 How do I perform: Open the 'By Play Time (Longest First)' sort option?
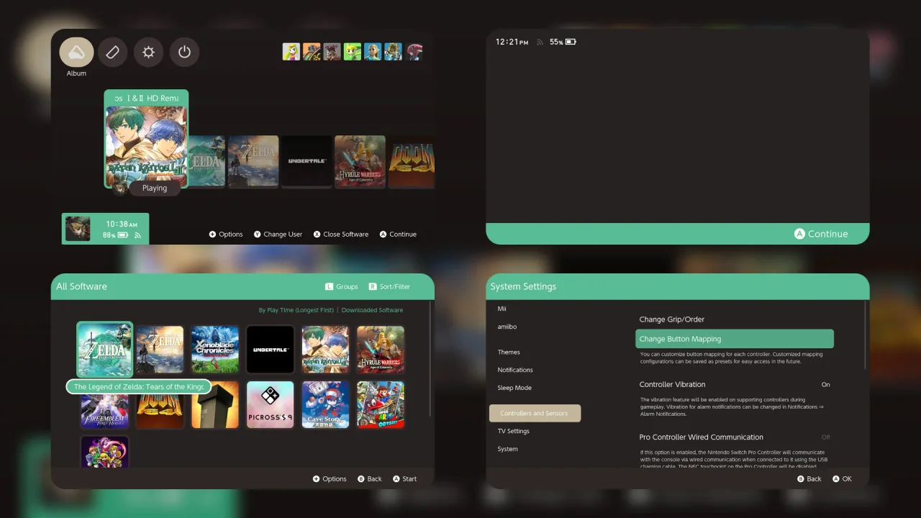click(x=296, y=309)
